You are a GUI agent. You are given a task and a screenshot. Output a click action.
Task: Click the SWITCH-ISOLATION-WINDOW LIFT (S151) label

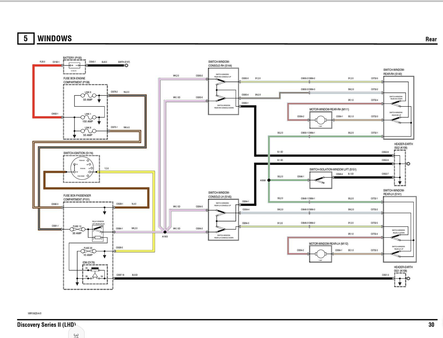pyautogui.click(x=333, y=169)
